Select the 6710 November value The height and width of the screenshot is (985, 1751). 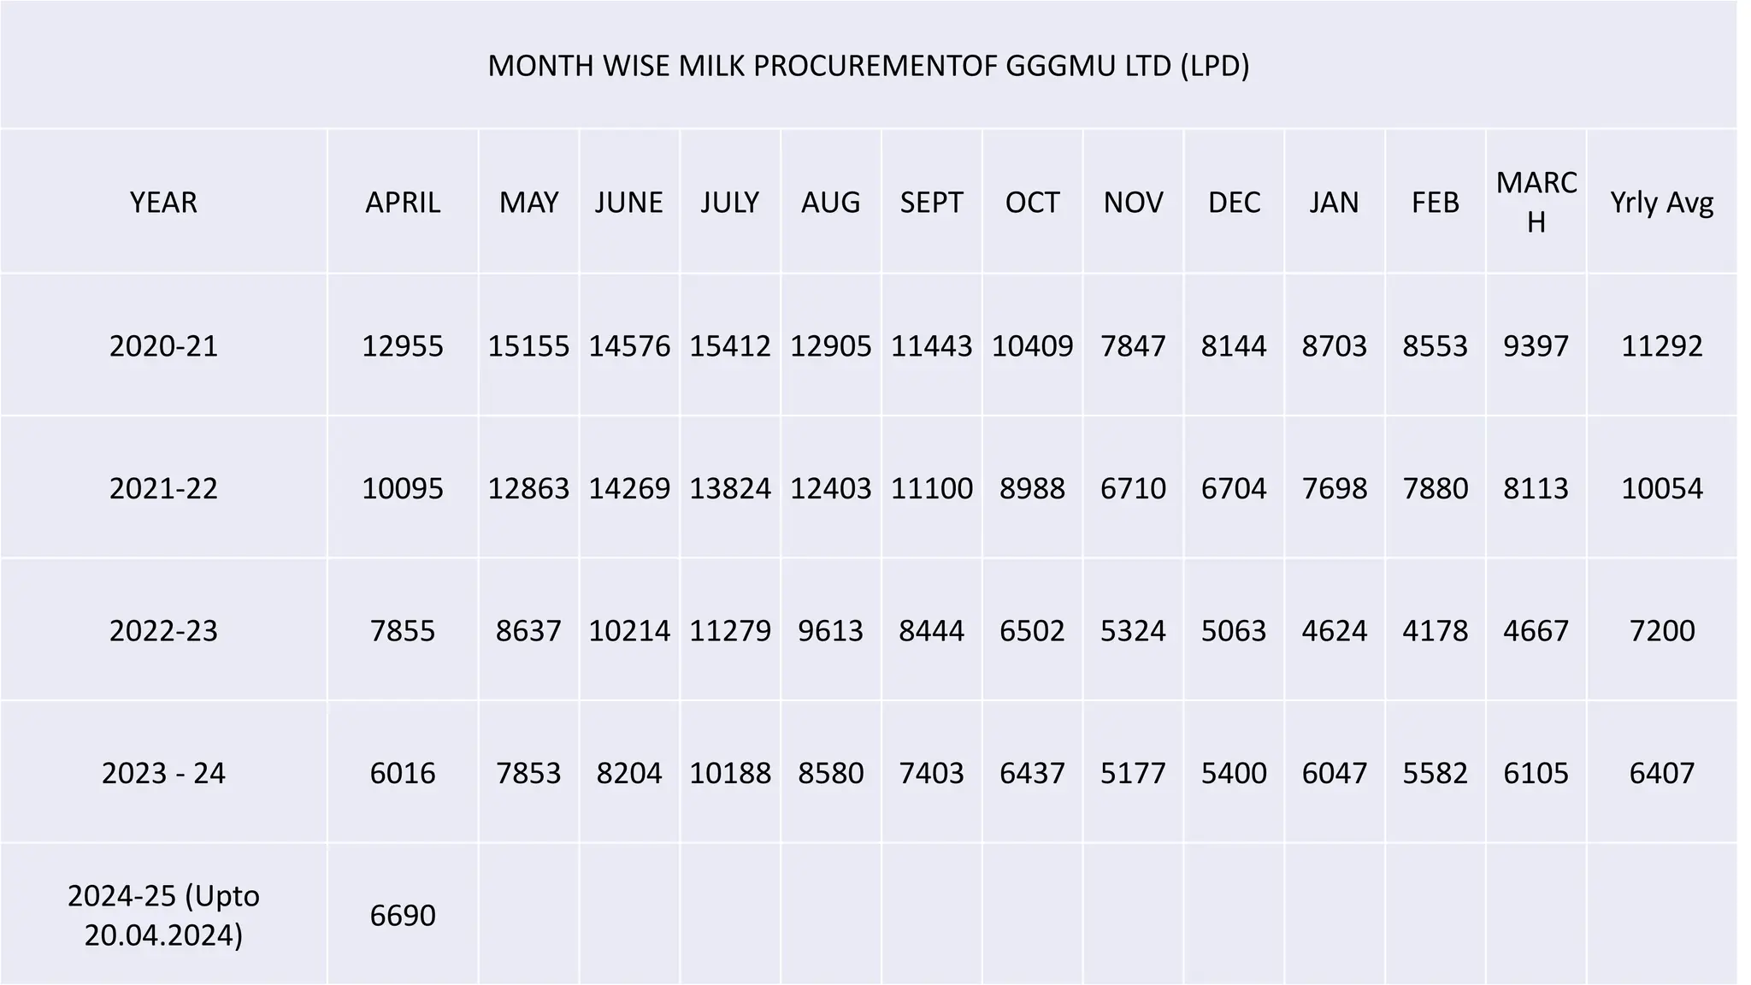coord(1133,488)
